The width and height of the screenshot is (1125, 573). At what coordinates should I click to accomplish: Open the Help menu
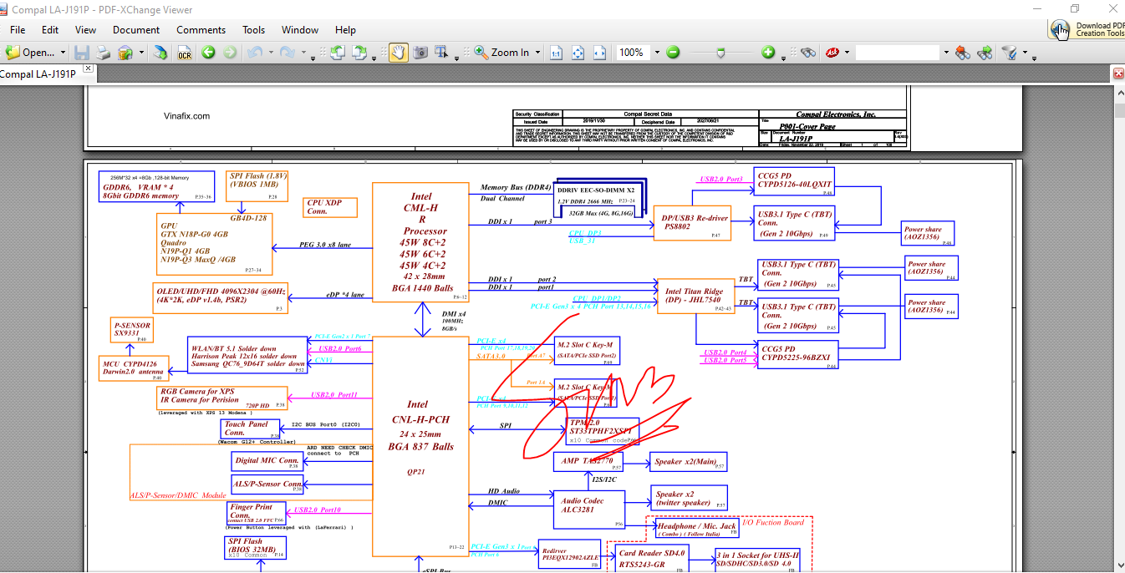[345, 29]
